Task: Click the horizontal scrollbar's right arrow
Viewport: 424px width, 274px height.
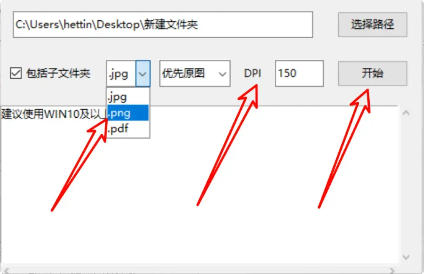Action: (x=392, y=270)
